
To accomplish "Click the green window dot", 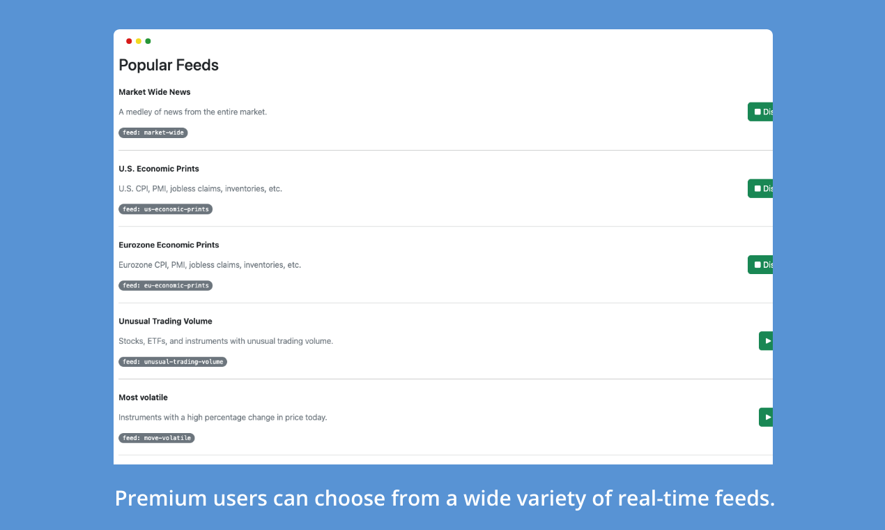I will 148,41.
